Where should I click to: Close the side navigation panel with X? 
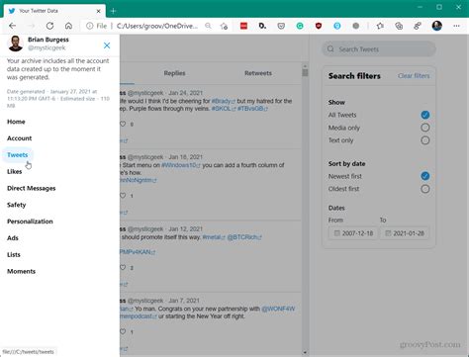(107, 45)
